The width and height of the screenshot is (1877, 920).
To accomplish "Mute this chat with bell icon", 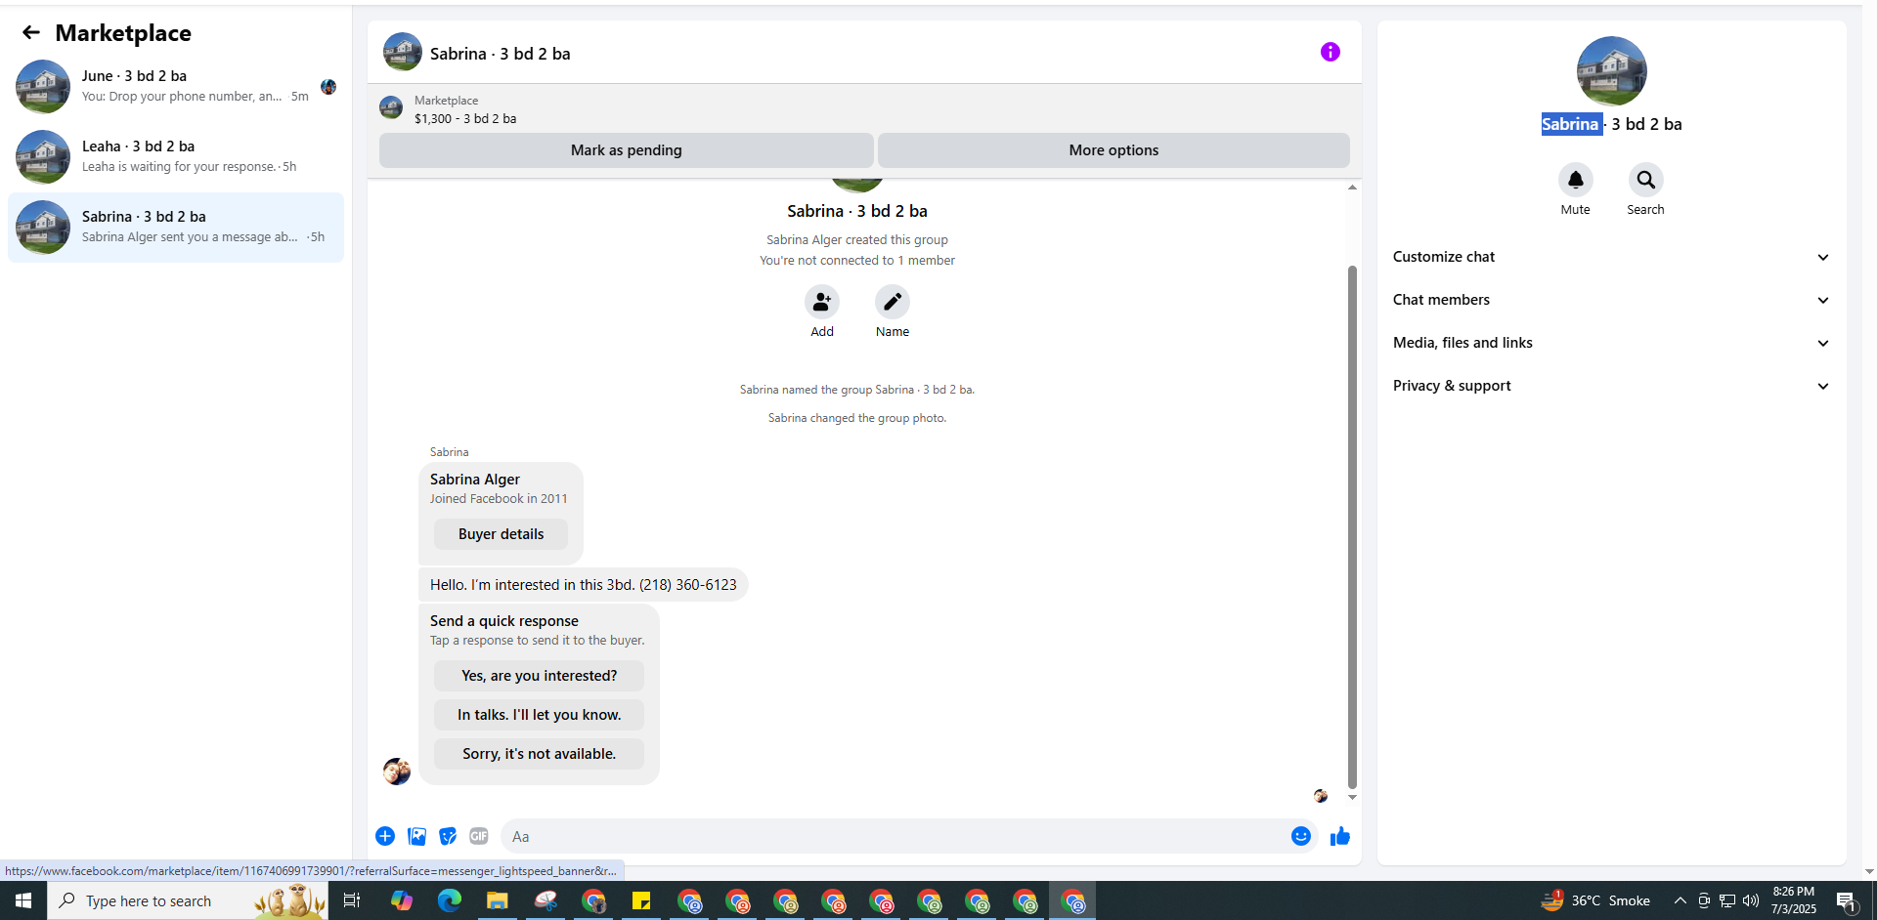I will tap(1575, 180).
